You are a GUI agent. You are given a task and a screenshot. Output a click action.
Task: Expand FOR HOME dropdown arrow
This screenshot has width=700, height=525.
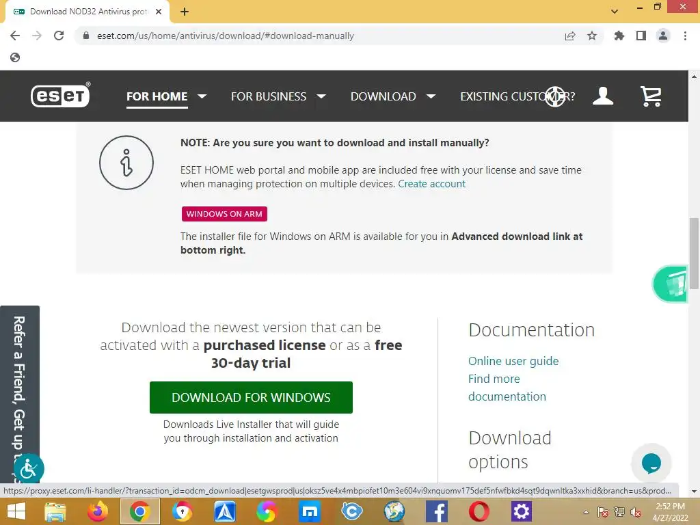click(x=202, y=96)
